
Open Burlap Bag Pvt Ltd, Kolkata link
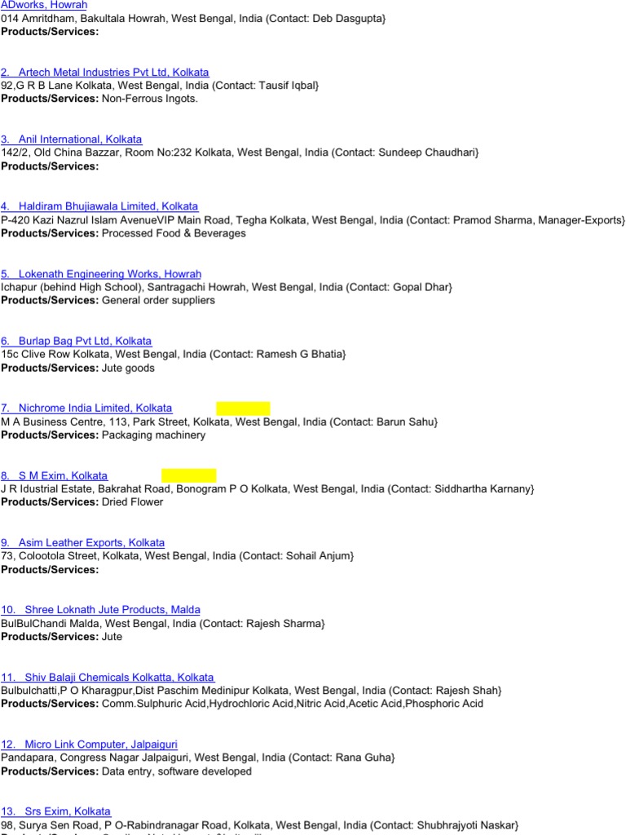76,341
